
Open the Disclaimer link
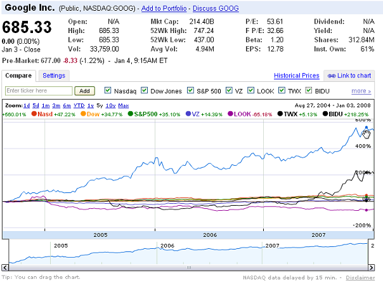(360, 277)
